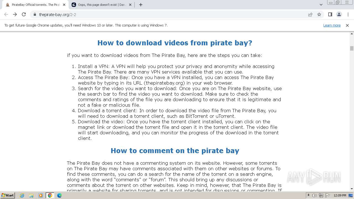Focus the address bar URL thepirate-bay.org/2-2

[x=58, y=14]
